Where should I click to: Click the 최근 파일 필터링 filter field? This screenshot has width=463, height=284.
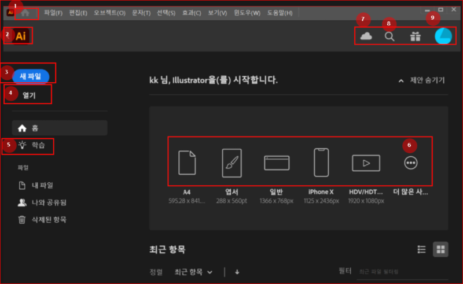pos(403,272)
